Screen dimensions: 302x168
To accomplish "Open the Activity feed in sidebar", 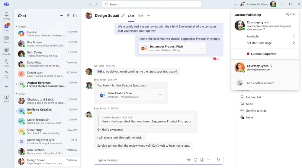I will click(x=6, y=16).
